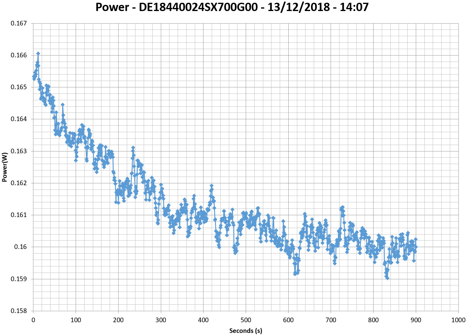Select the "Seconds (s)" horizontal axis title
Screen dimensions: 467x336
pos(246,331)
